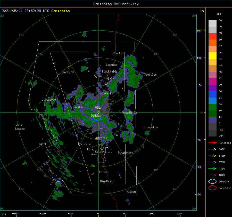
Task: Click the ThreeHills town label
Action: (x=129, y=113)
